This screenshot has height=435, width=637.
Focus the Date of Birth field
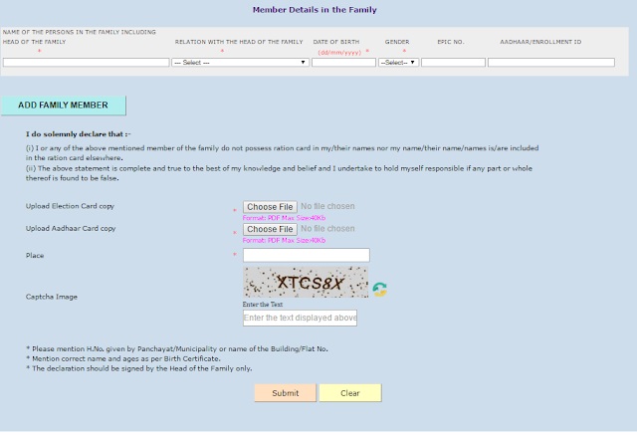(343, 62)
